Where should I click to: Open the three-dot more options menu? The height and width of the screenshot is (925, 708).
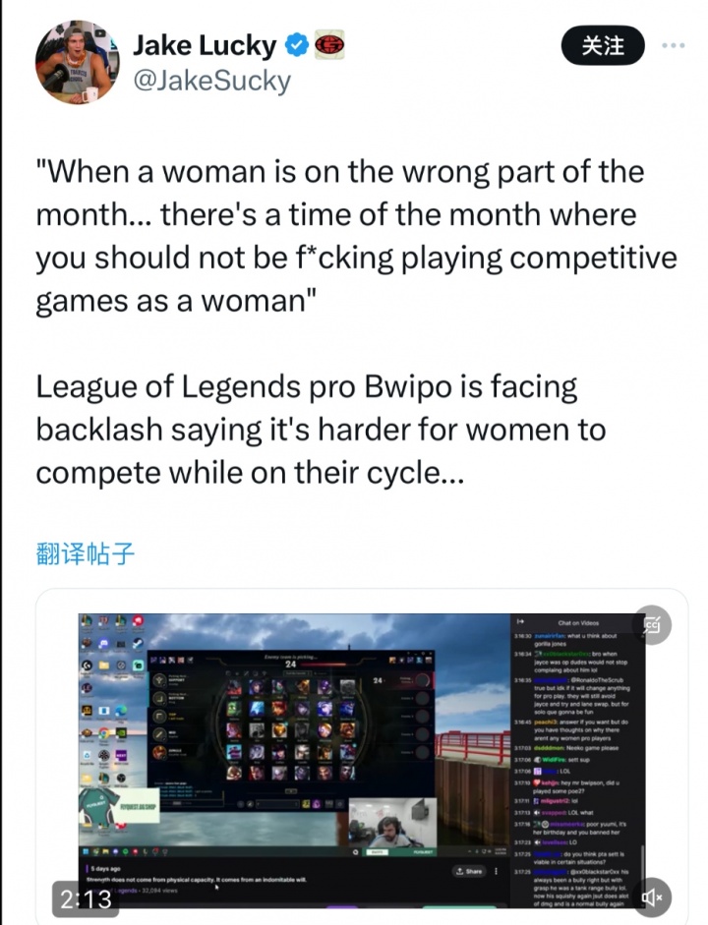click(674, 45)
